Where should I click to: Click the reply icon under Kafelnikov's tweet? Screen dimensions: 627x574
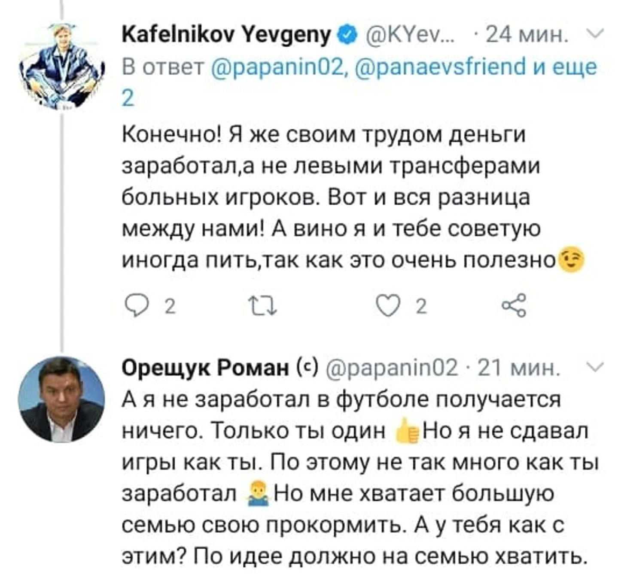pyautogui.click(x=136, y=306)
